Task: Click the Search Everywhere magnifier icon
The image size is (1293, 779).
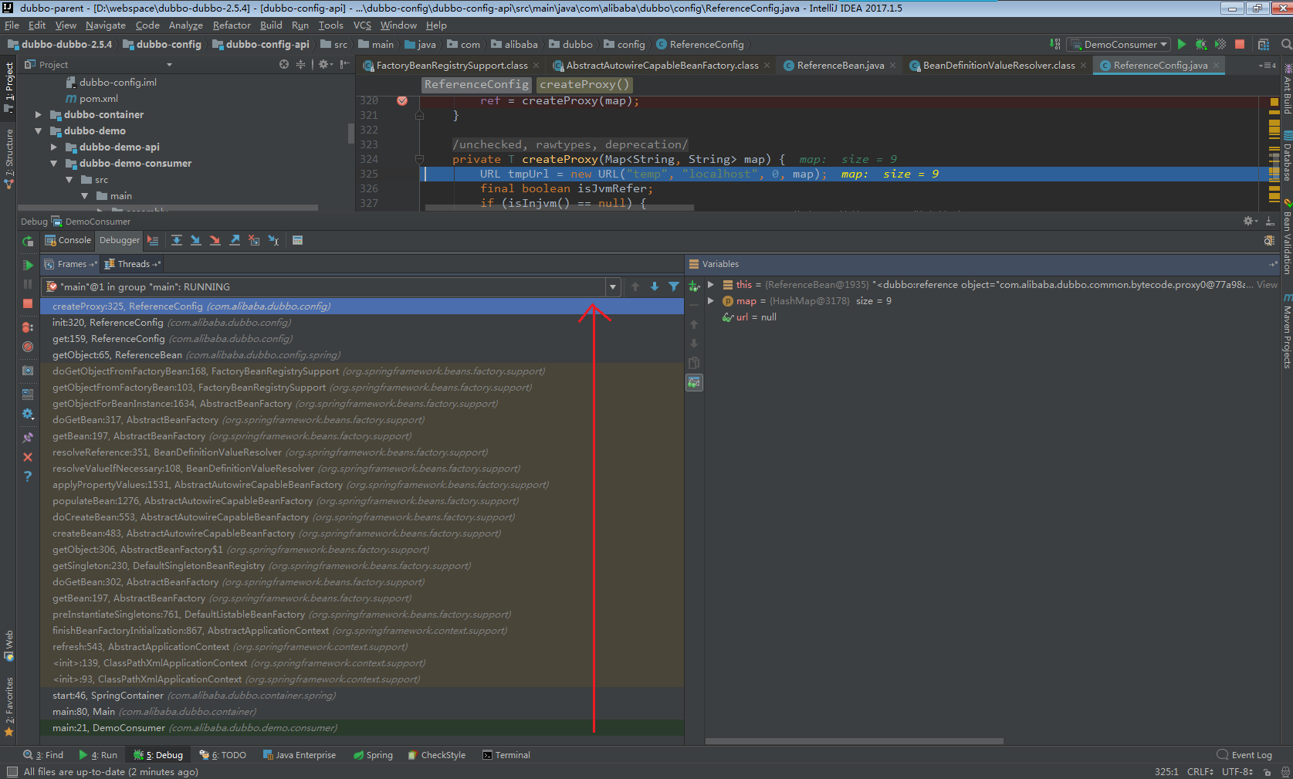Action: tap(1286, 44)
